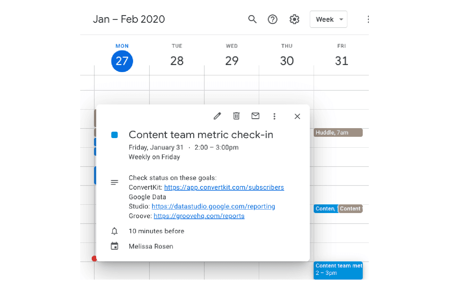Open the Huddle 7am event
This screenshot has width=449, height=288.
[x=338, y=132]
